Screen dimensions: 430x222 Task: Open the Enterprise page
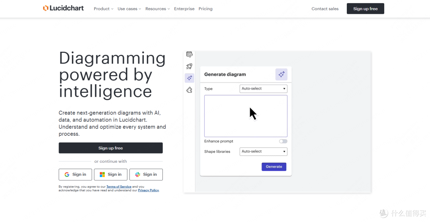[184, 9]
